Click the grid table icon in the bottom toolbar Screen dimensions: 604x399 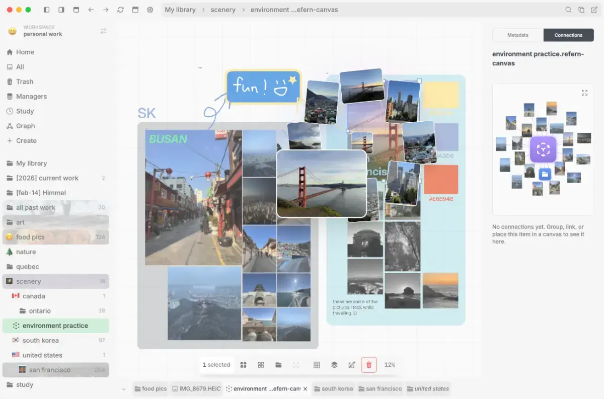(x=317, y=365)
